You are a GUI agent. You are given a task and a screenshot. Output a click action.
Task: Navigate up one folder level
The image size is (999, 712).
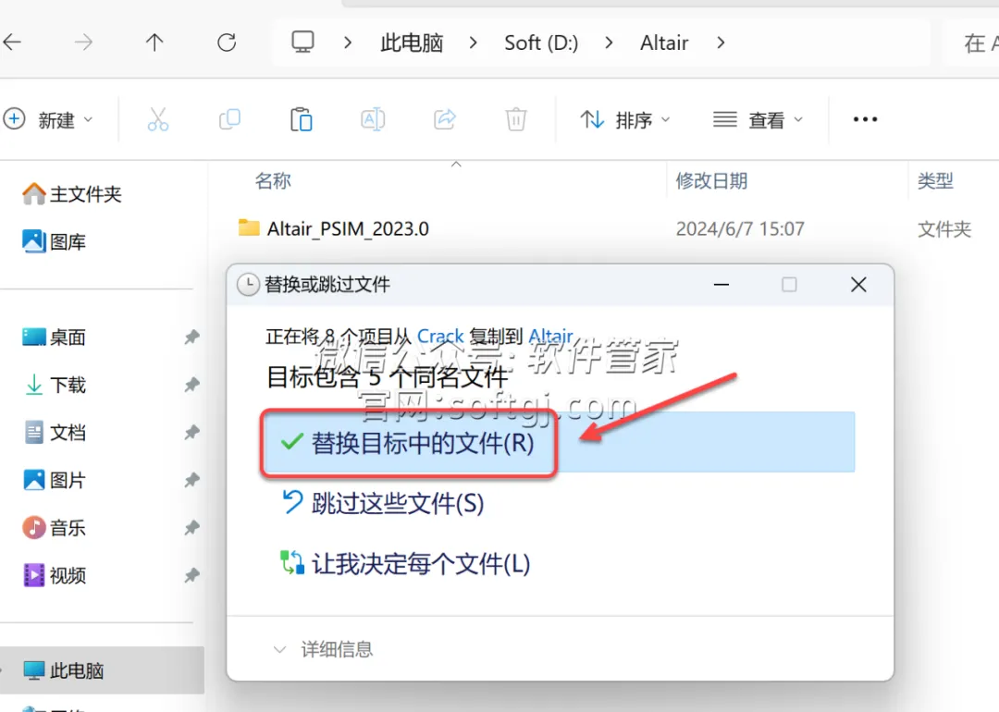point(154,43)
